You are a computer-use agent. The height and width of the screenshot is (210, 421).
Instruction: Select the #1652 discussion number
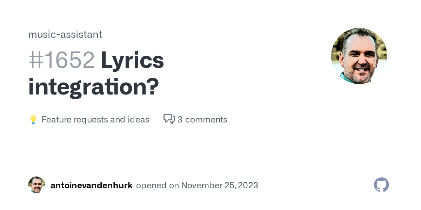click(61, 60)
